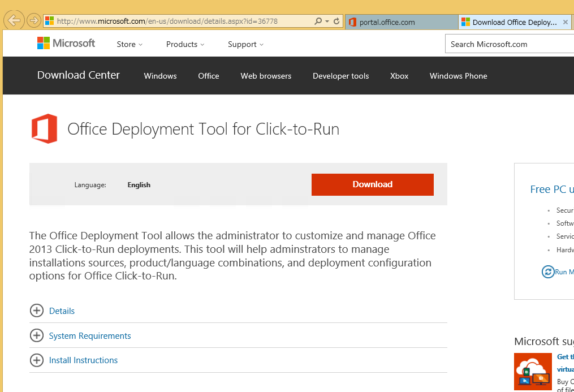Expand Details with its plus icon

[37, 311]
